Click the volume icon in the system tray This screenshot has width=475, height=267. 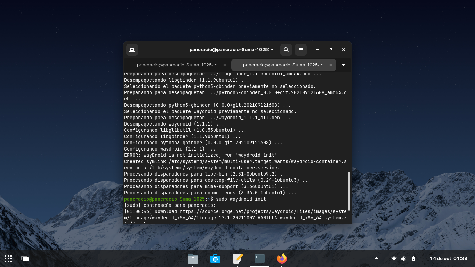(x=404, y=259)
